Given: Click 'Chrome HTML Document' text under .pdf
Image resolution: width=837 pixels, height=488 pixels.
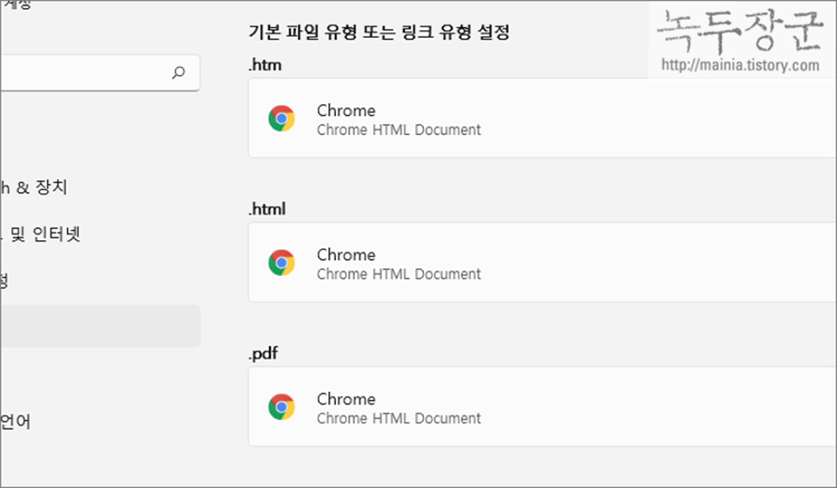Looking at the screenshot, I should pos(399,418).
